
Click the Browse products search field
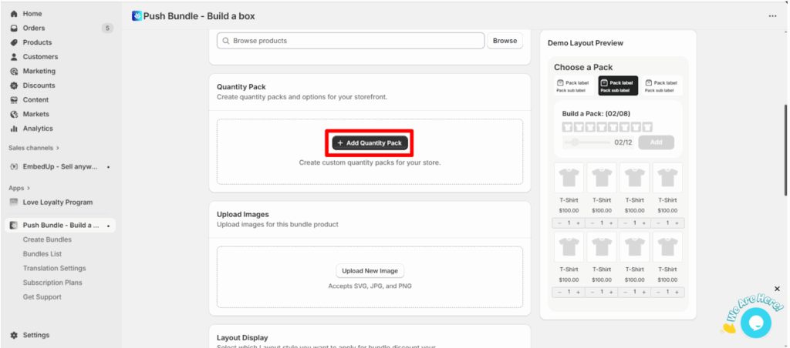click(x=350, y=41)
